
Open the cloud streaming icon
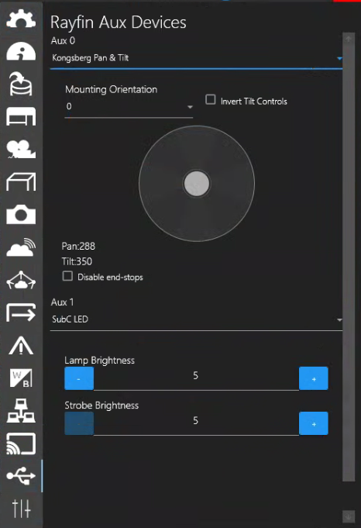point(21,247)
